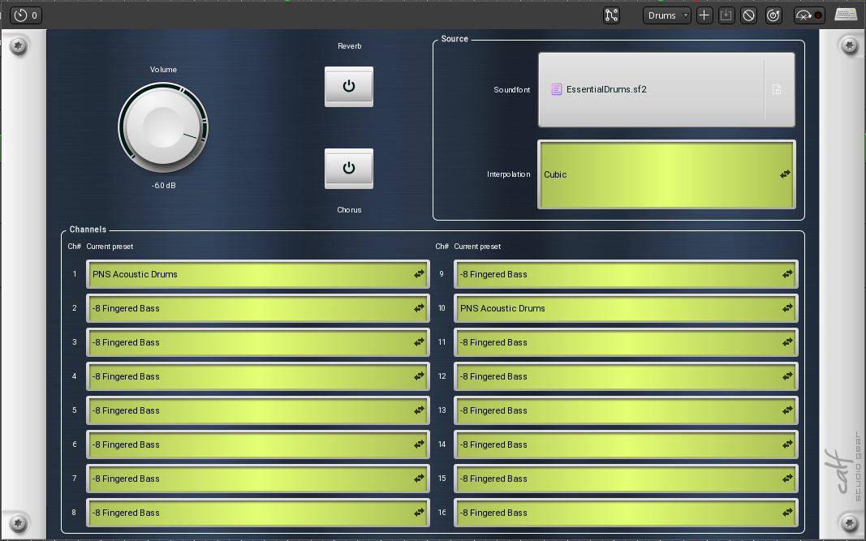Open channel 9 Fingered Bass preset selector
Image resolution: width=866 pixels, height=541 pixels.
pos(625,274)
